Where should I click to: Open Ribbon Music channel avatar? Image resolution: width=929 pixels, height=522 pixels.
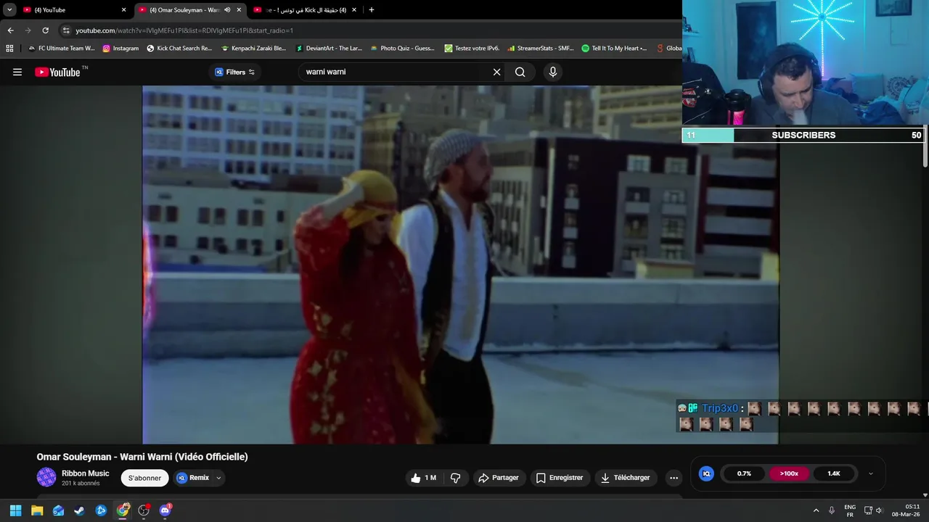pyautogui.click(x=46, y=477)
